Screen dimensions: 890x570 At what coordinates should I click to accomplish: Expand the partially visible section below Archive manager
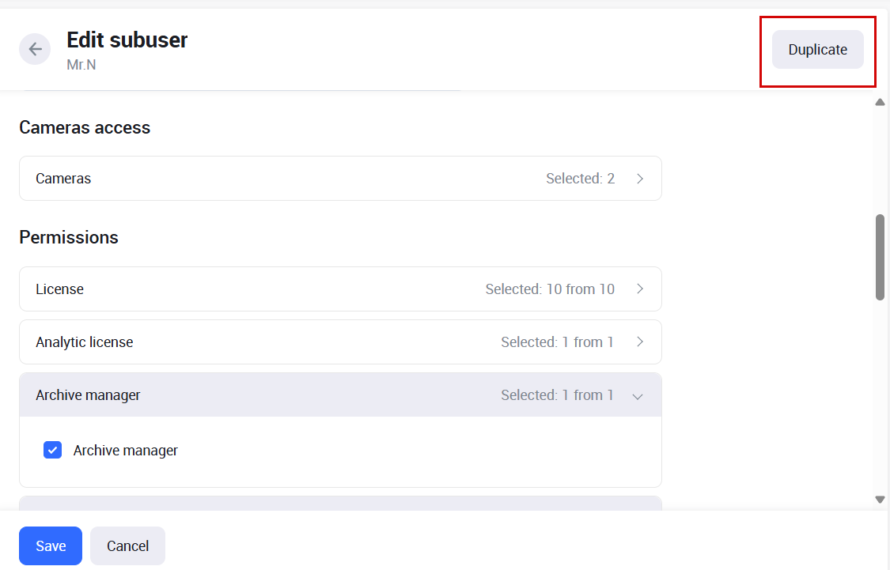point(340,503)
